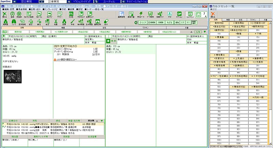Viewport: 273px width, 148px height.
Task: Open the 編集・変更 menu
Action: coord(8,9)
